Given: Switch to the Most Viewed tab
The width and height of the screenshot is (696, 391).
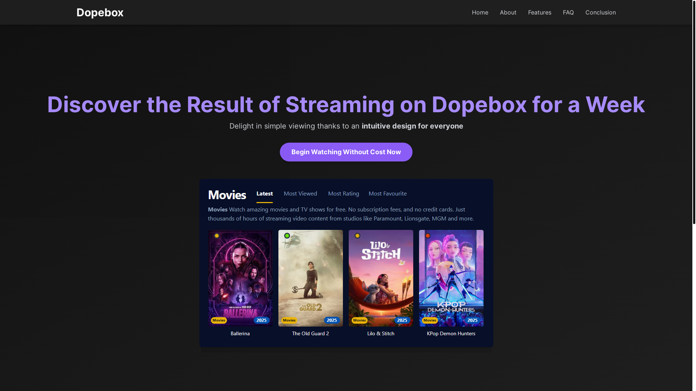Looking at the screenshot, I should click(x=300, y=194).
